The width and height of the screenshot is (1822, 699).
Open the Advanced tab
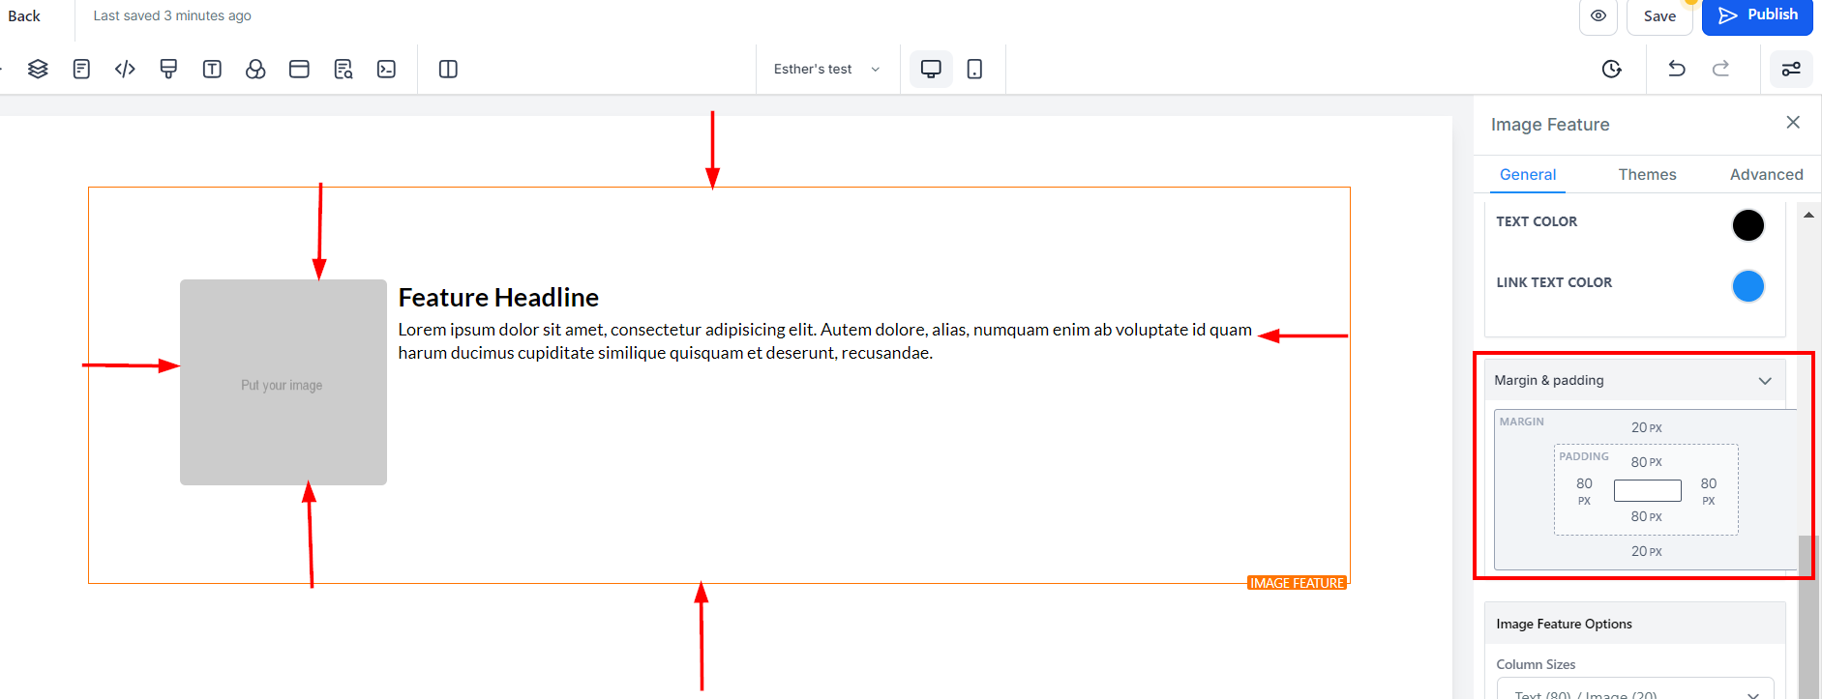point(1766,175)
